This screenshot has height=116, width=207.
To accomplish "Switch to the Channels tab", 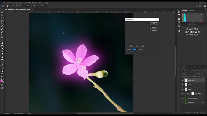I will [x=189, y=67].
